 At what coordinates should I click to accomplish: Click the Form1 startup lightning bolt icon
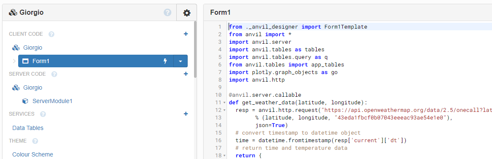click(x=165, y=61)
